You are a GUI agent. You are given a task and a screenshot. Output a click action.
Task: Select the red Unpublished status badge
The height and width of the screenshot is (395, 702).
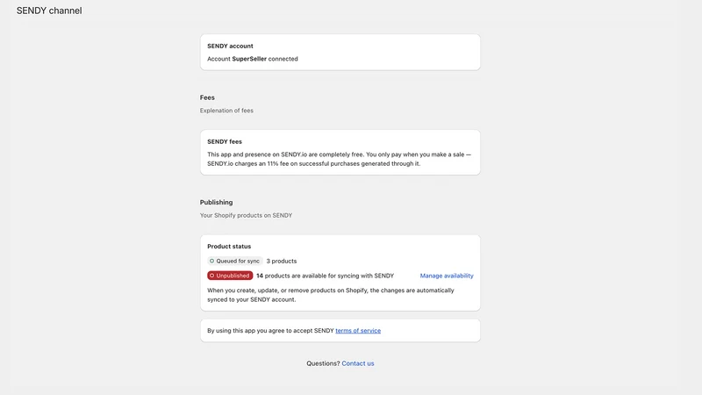[230, 276]
